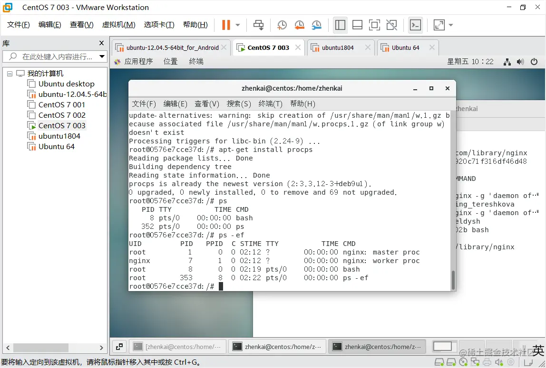Screen dimensions: 546x368
Task: Click the workspace switcher box in CentOS taskbar
Action: click(443, 347)
